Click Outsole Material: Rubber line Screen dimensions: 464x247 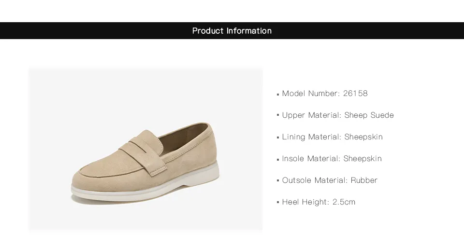[x=330, y=180]
